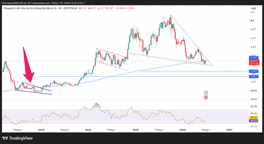The width and height of the screenshot is (264, 144).
Task: Click the purple lightning event icon
Action: pyautogui.click(x=206, y=93)
